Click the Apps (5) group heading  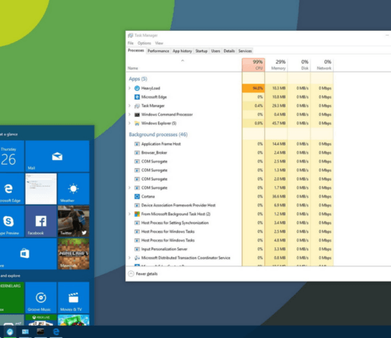point(138,79)
